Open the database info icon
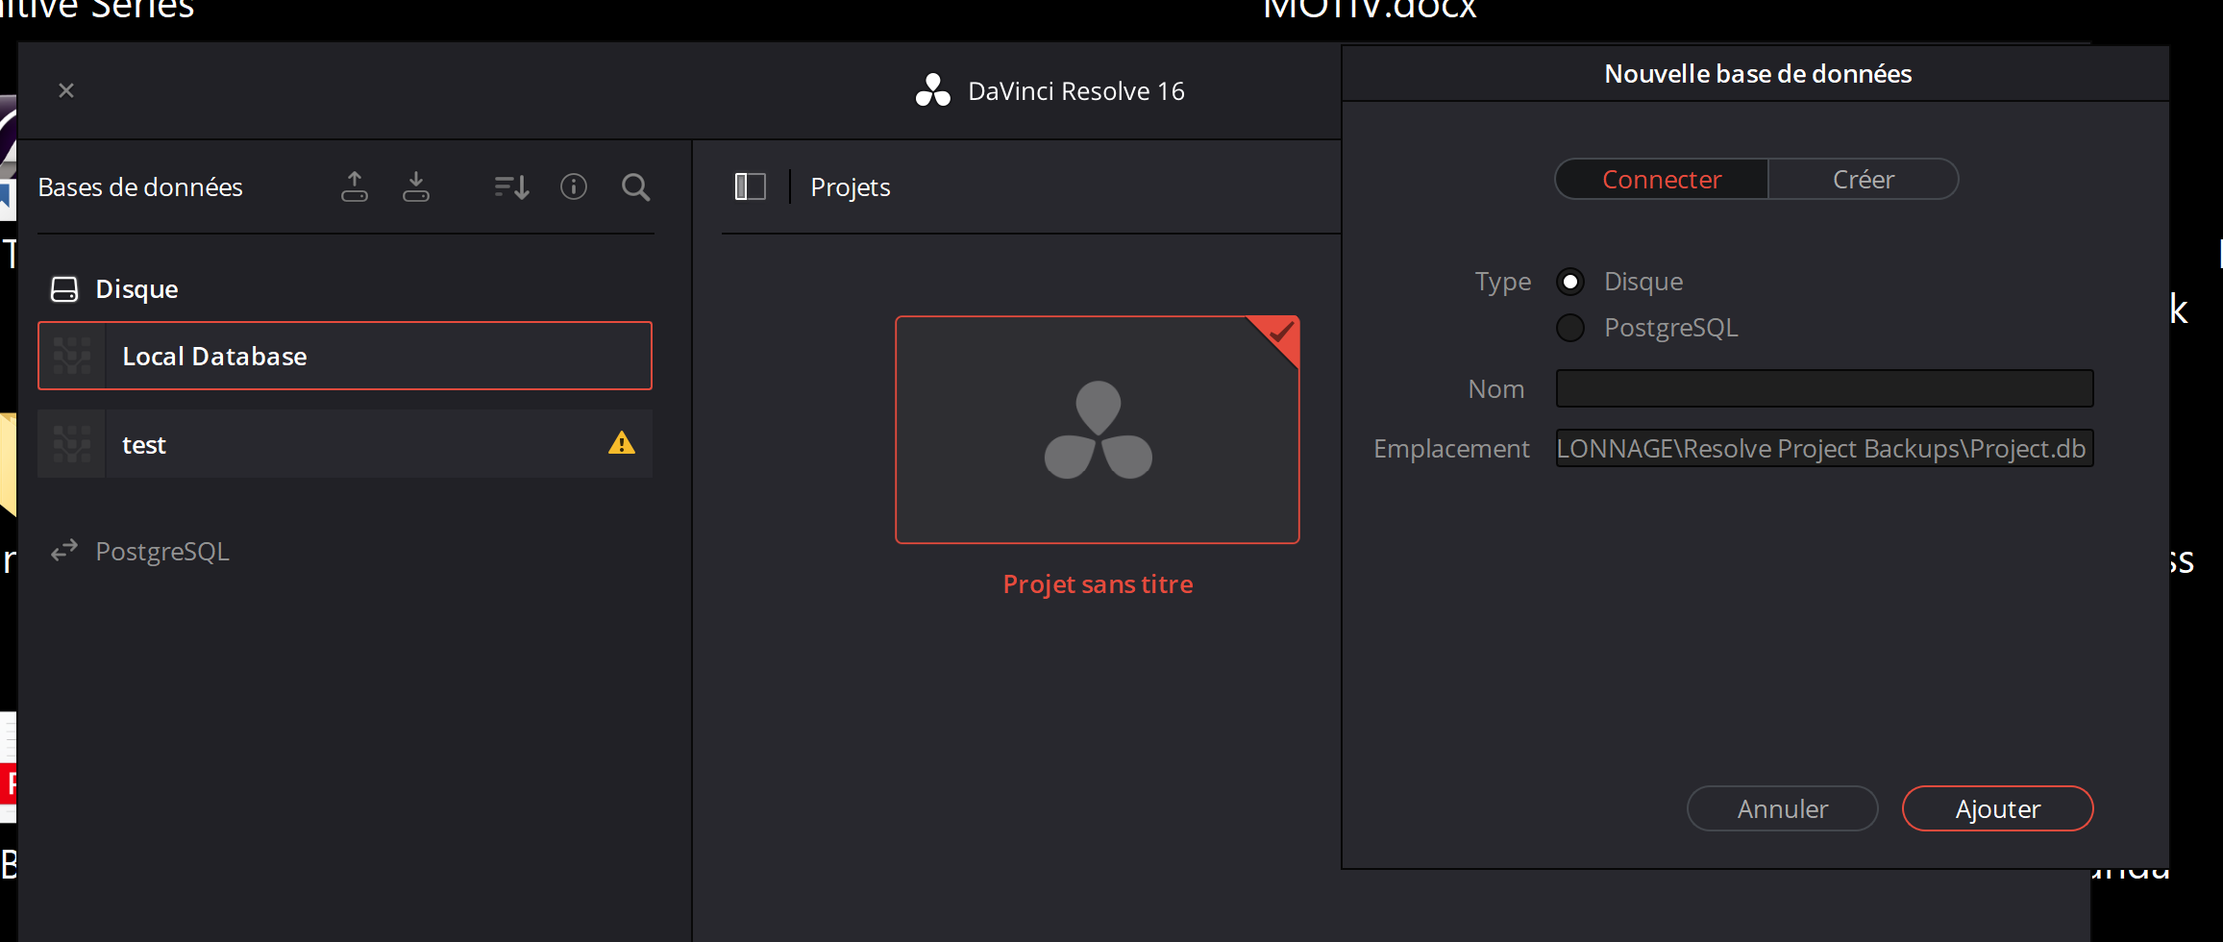Screen dimensions: 2223x942 pos(574,186)
